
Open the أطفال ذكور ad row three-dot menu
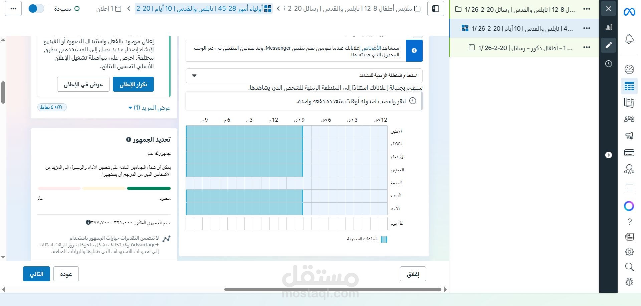(x=587, y=48)
